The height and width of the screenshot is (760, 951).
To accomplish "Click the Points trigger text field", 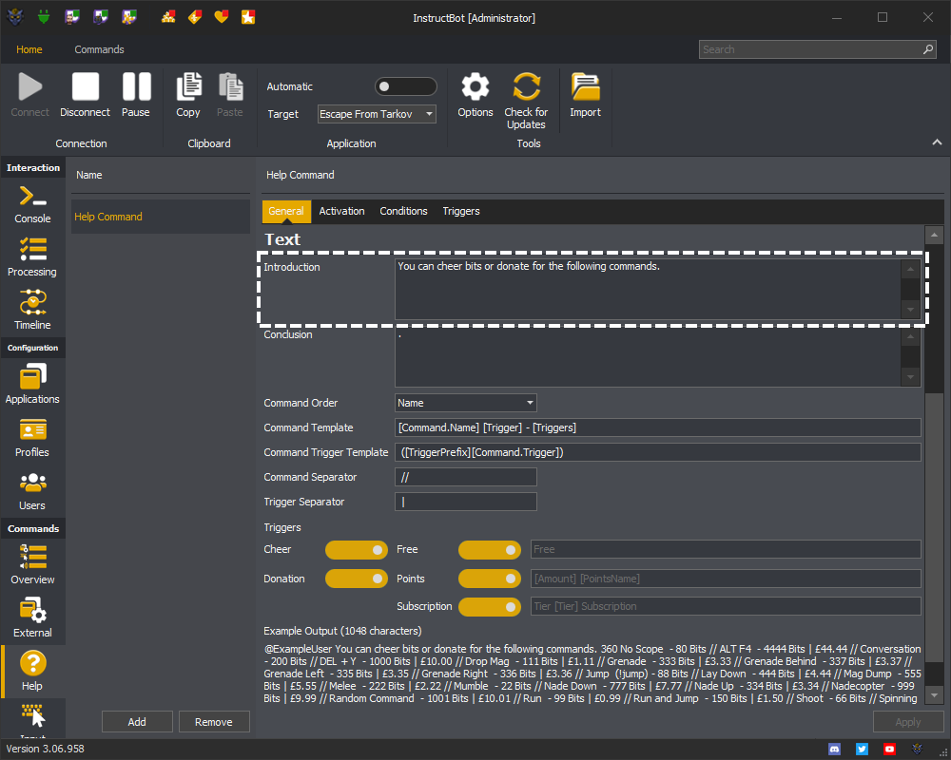I will (x=726, y=579).
